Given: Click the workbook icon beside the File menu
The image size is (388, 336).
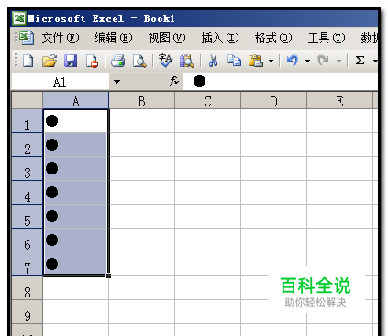Looking at the screenshot, I should (x=27, y=38).
